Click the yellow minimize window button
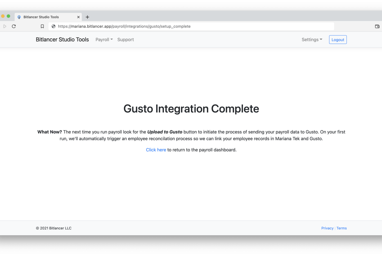The image size is (382, 256). 3,16
